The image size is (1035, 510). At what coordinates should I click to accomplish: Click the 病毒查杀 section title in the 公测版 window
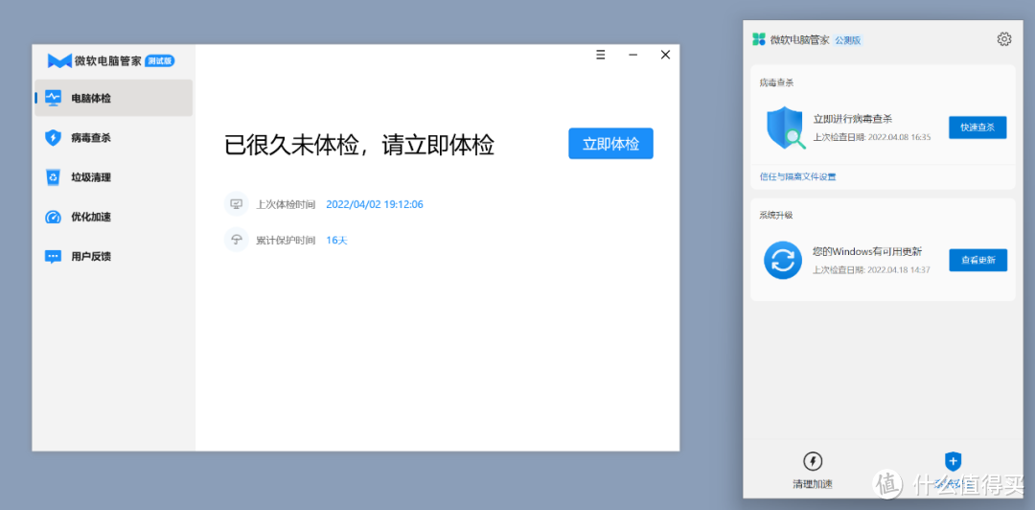776,83
